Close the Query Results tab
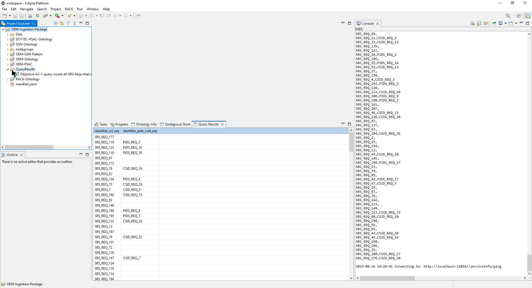 tap(222, 125)
